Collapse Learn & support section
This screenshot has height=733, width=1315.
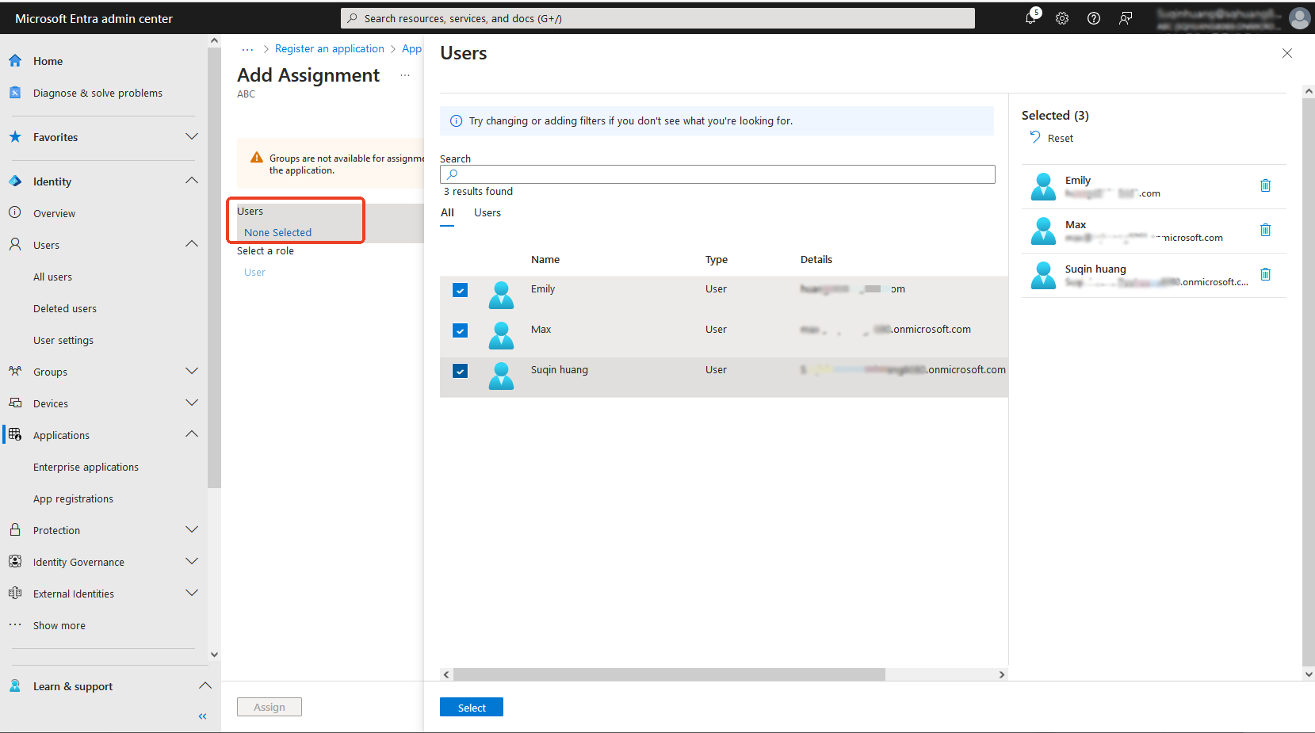(x=205, y=685)
